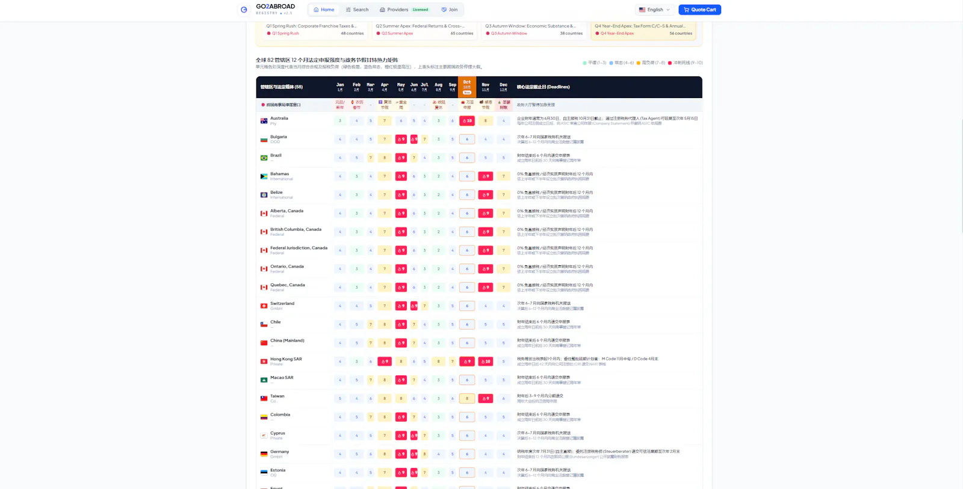Click the Belize flag icon
963x489 pixels.
(264, 195)
